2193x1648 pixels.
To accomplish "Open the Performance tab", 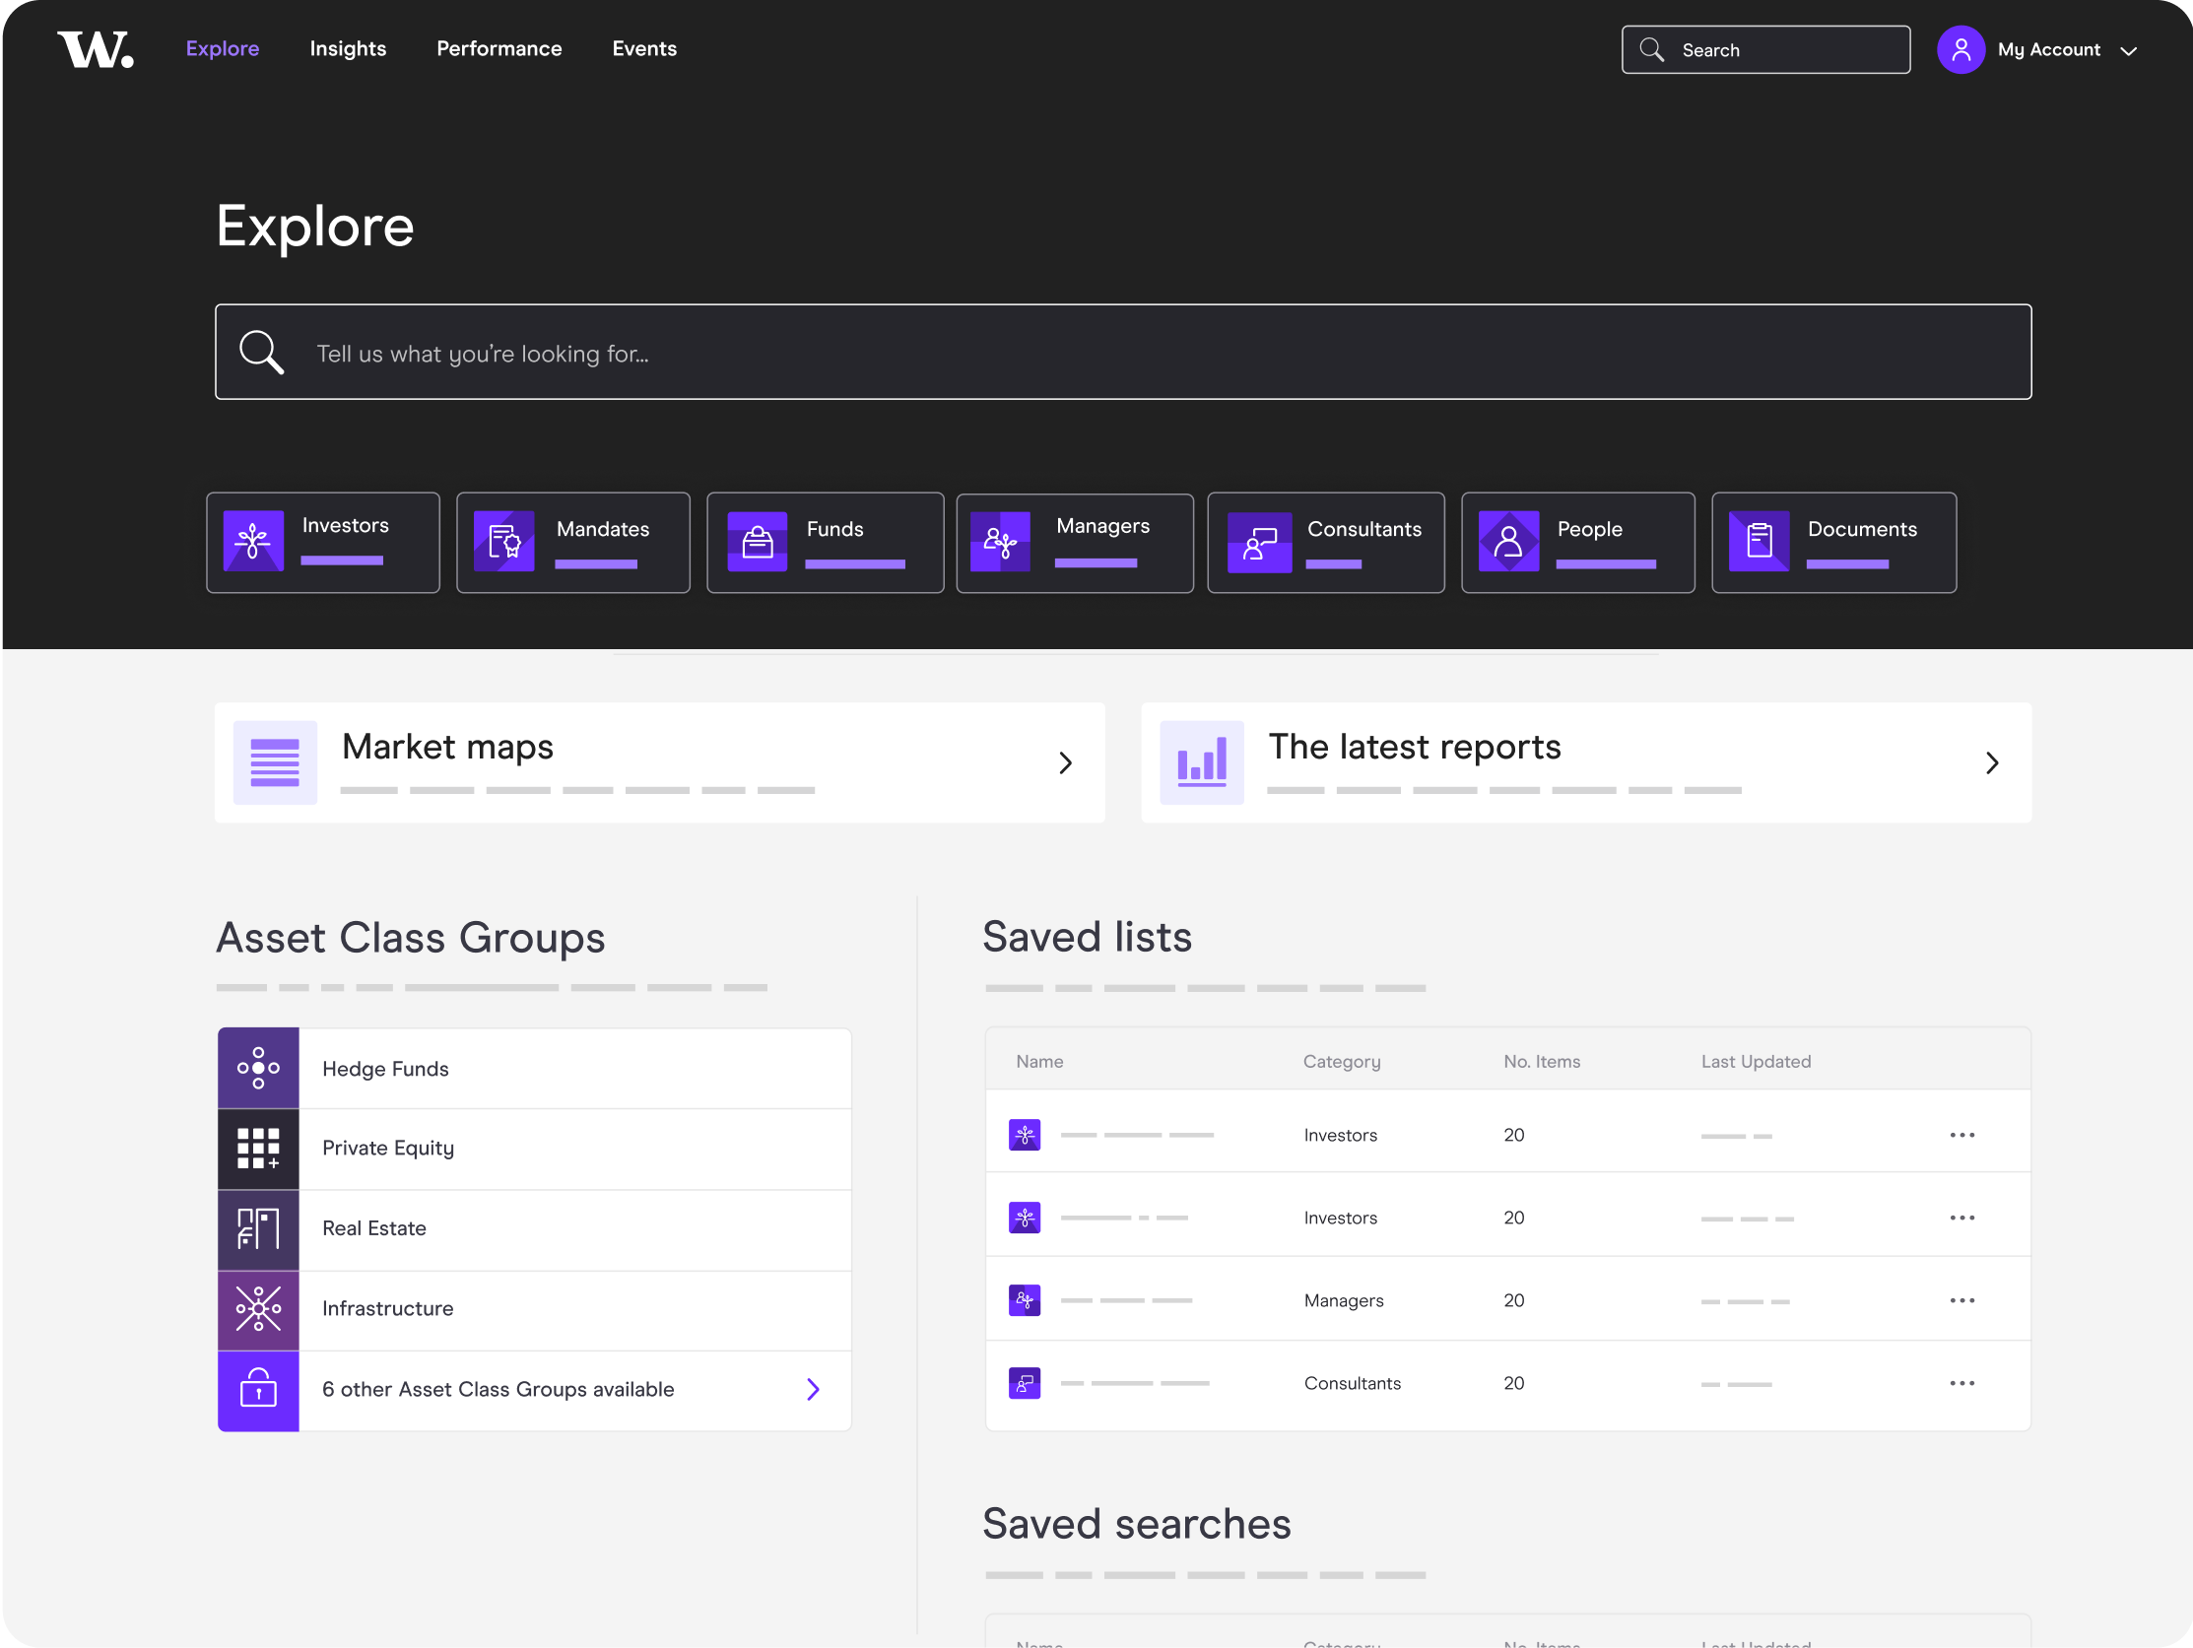I will 498,47.
